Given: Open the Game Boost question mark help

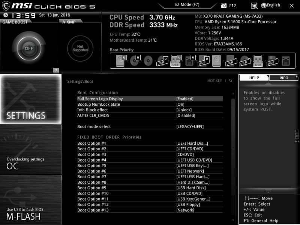Looking at the screenshot, I should [56, 70].
